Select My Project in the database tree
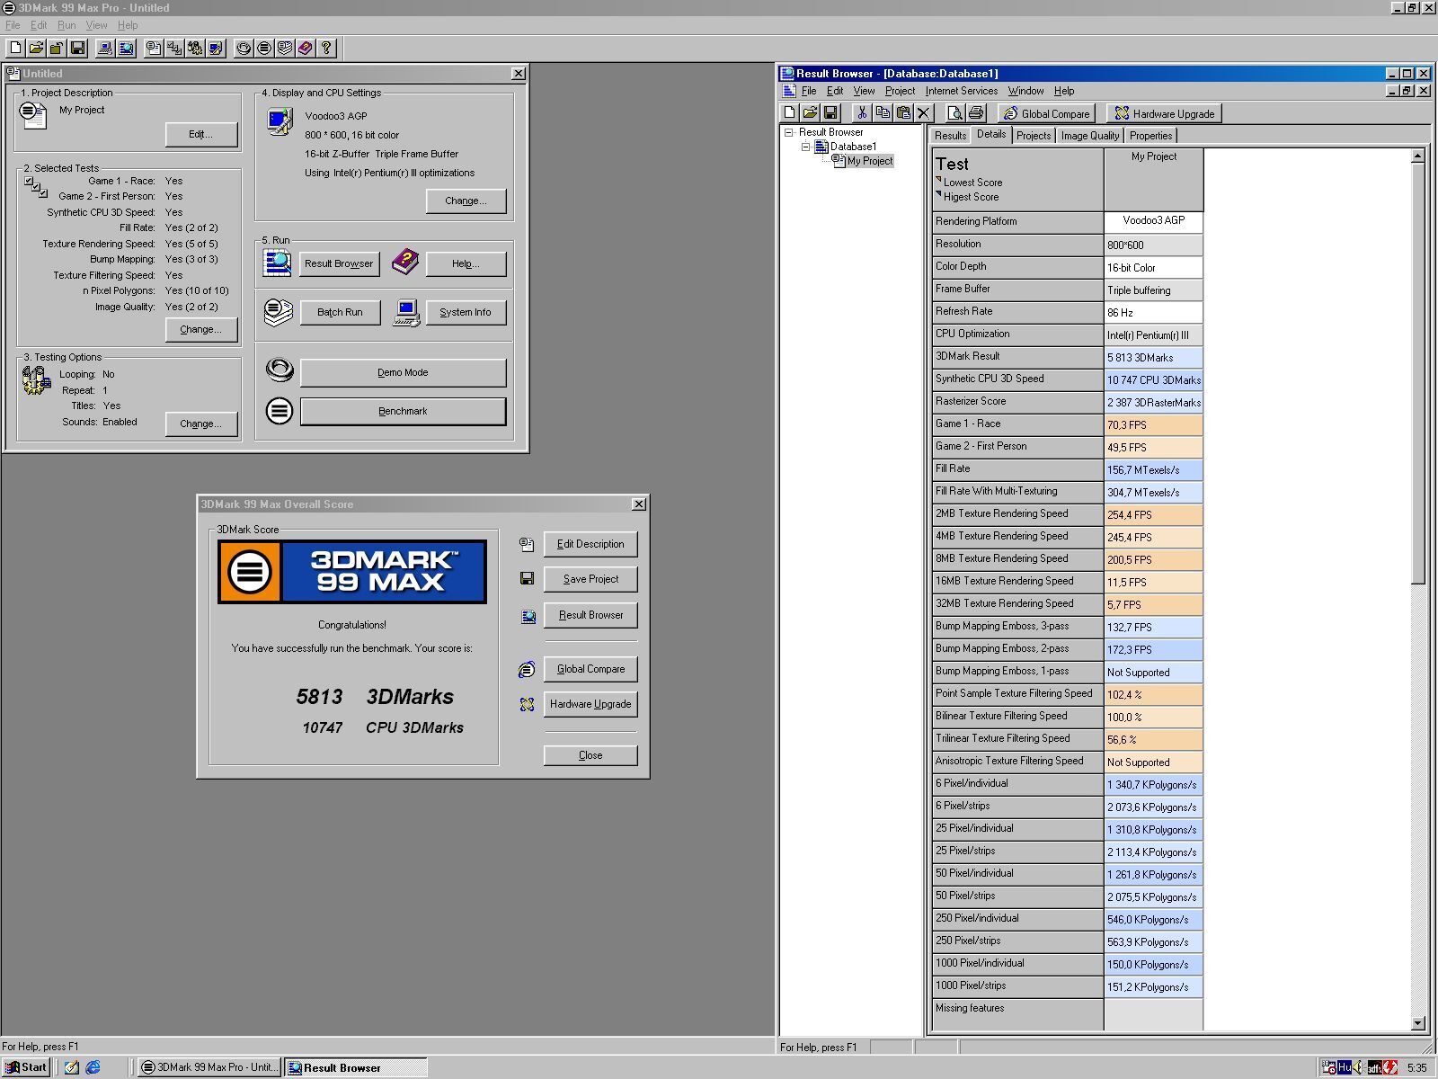The width and height of the screenshot is (1438, 1079). click(x=869, y=161)
